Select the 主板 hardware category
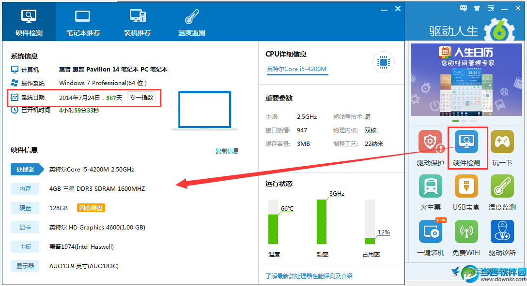The width and height of the screenshot is (527, 286). 25,247
